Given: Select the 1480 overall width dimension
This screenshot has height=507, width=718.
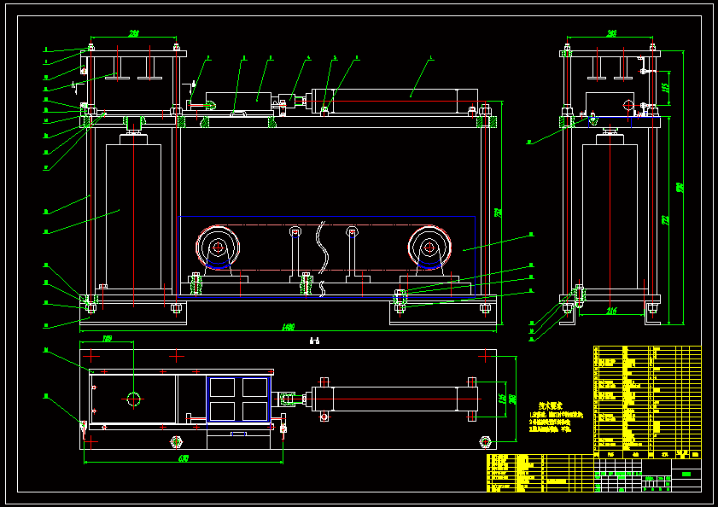Looking at the screenshot, I should pos(288,327).
